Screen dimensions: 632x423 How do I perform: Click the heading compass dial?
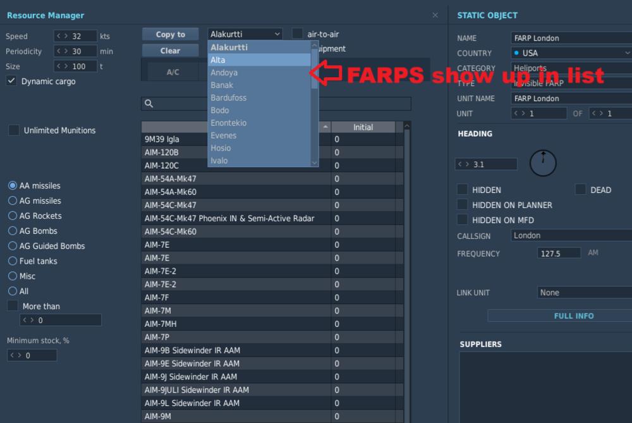pyautogui.click(x=542, y=163)
